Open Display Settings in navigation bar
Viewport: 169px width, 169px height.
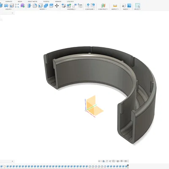[118, 161]
